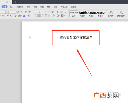The height and width of the screenshot is (103, 128).
Task: Open the font name dropdown arrow
Action: pos(5,12)
